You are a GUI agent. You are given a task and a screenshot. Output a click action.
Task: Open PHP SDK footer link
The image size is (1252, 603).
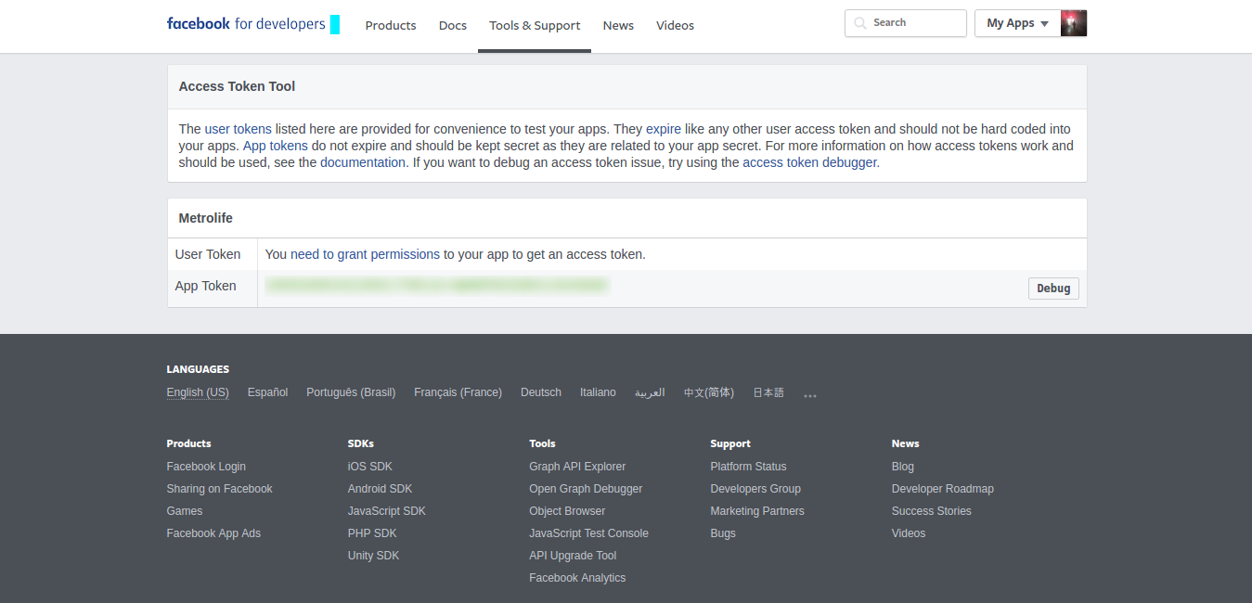(372, 533)
